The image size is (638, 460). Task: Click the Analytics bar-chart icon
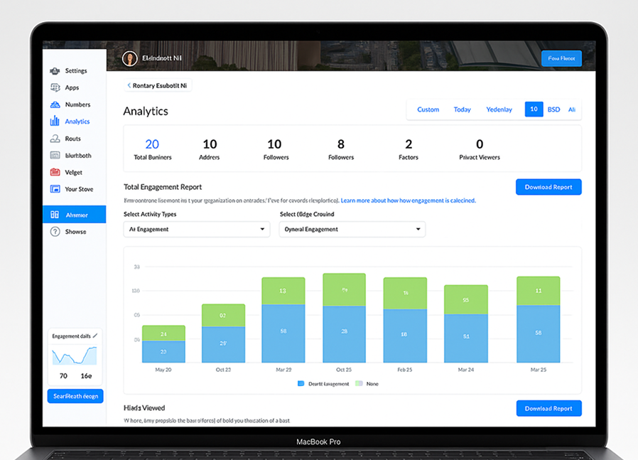[x=55, y=121]
